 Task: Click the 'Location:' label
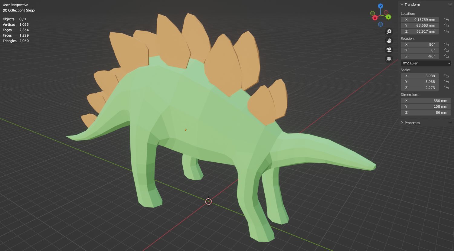[x=408, y=14]
